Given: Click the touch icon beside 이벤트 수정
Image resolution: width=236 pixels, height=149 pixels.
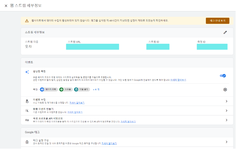Looking at the screenshot, I should click(27, 101).
